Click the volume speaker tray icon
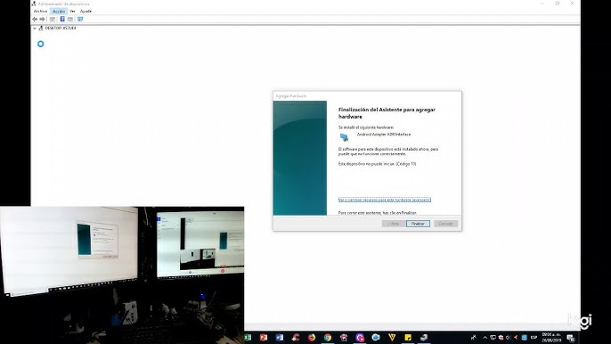The image size is (611, 344). click(x=509, y=338)
